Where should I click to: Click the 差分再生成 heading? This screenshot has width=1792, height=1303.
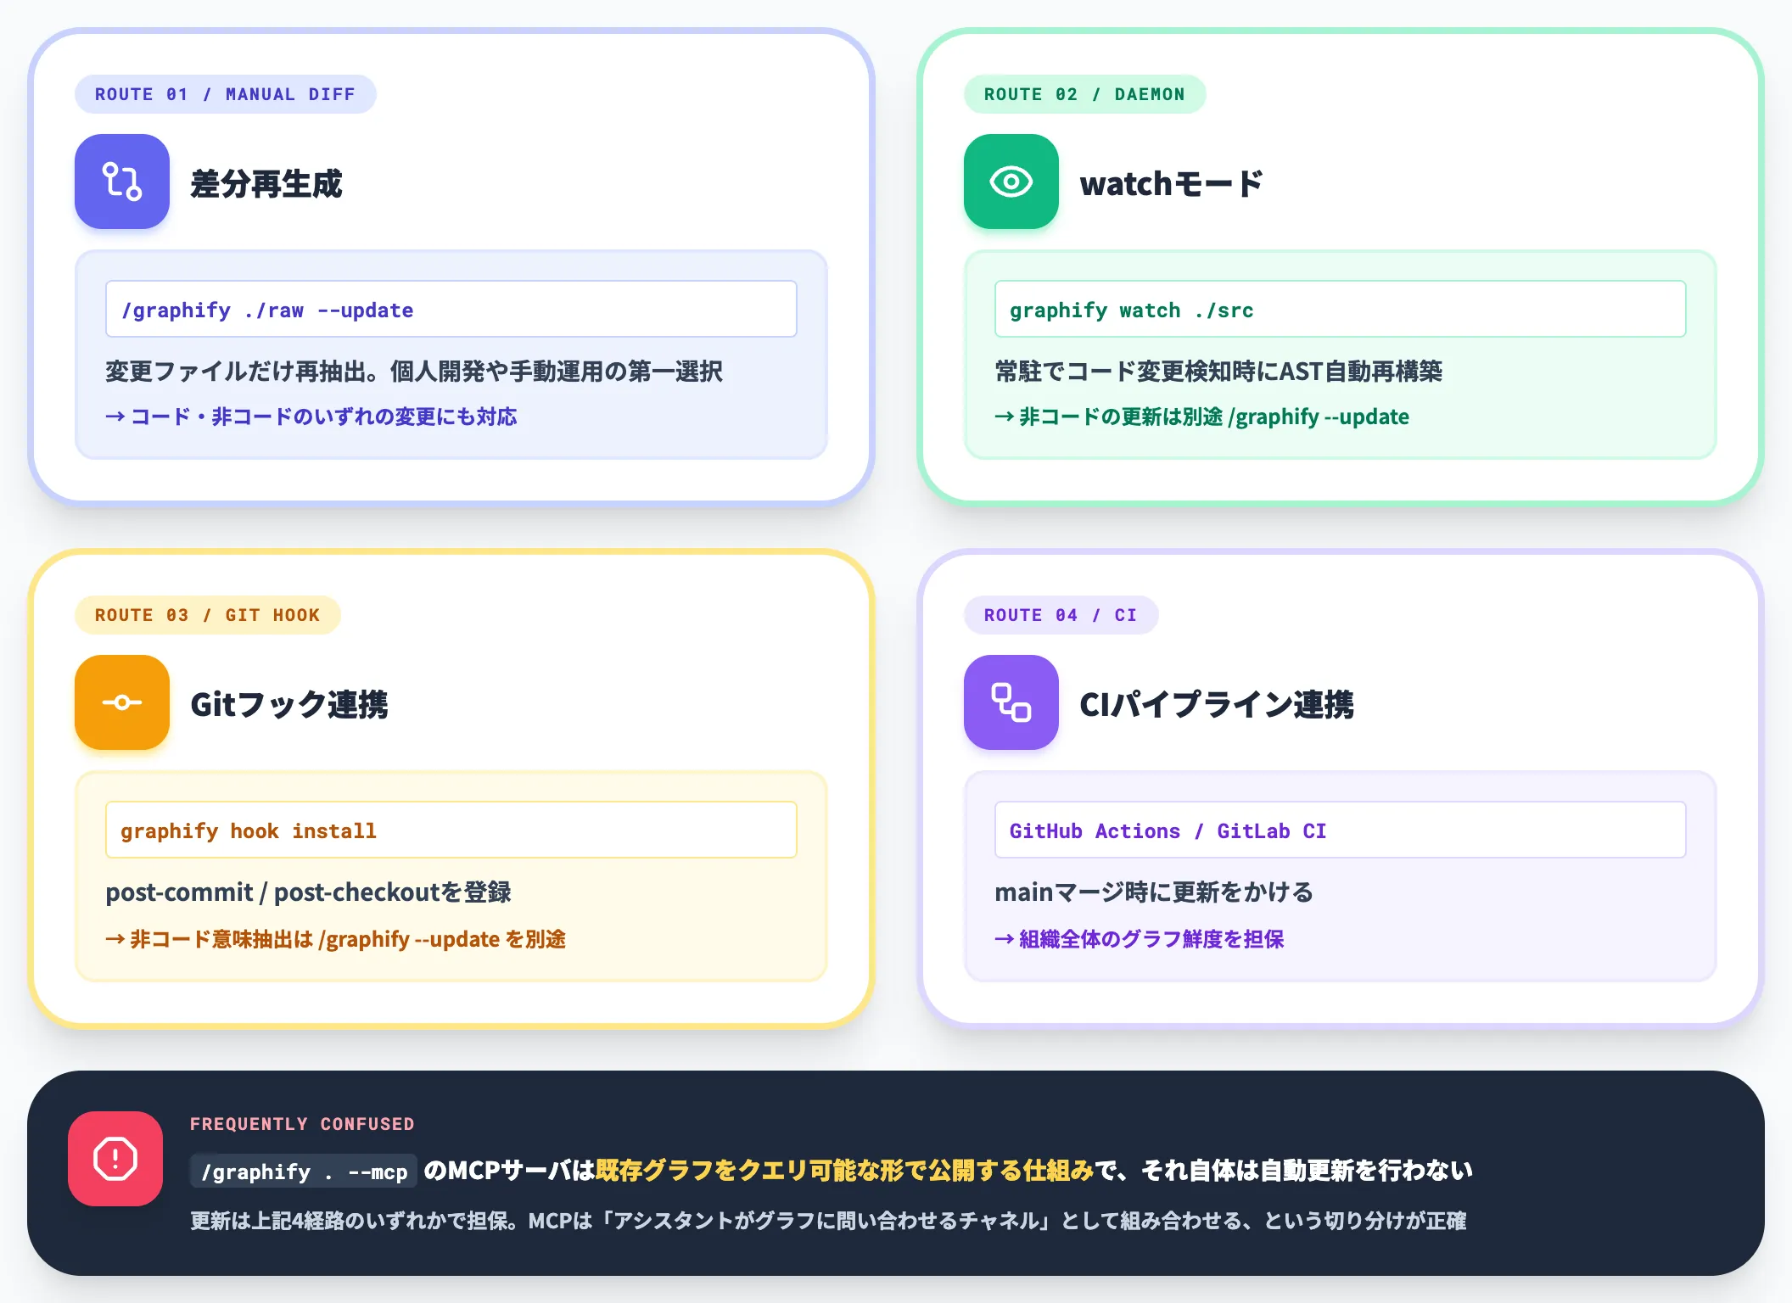pyautogui.click(x=266, y=183)
